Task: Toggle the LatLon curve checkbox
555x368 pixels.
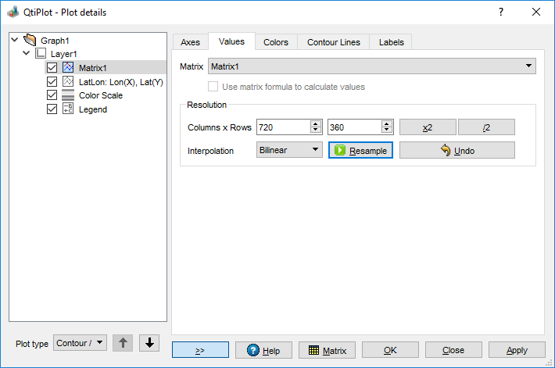Action: [52, 81]
